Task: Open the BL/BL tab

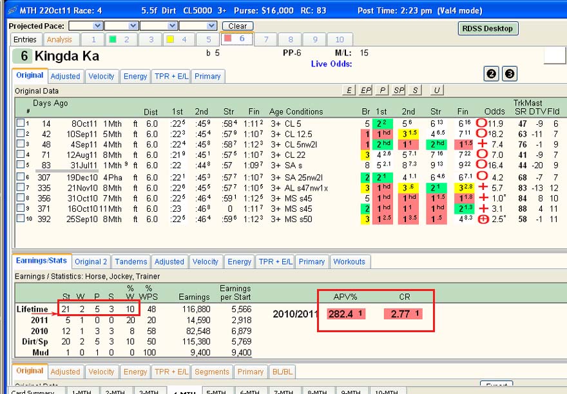Action: click(282, 371)
